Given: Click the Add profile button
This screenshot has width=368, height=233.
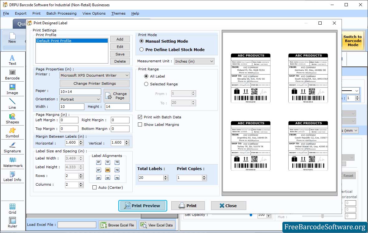Looking at the screenshot, I should click(x=120, y=39).
